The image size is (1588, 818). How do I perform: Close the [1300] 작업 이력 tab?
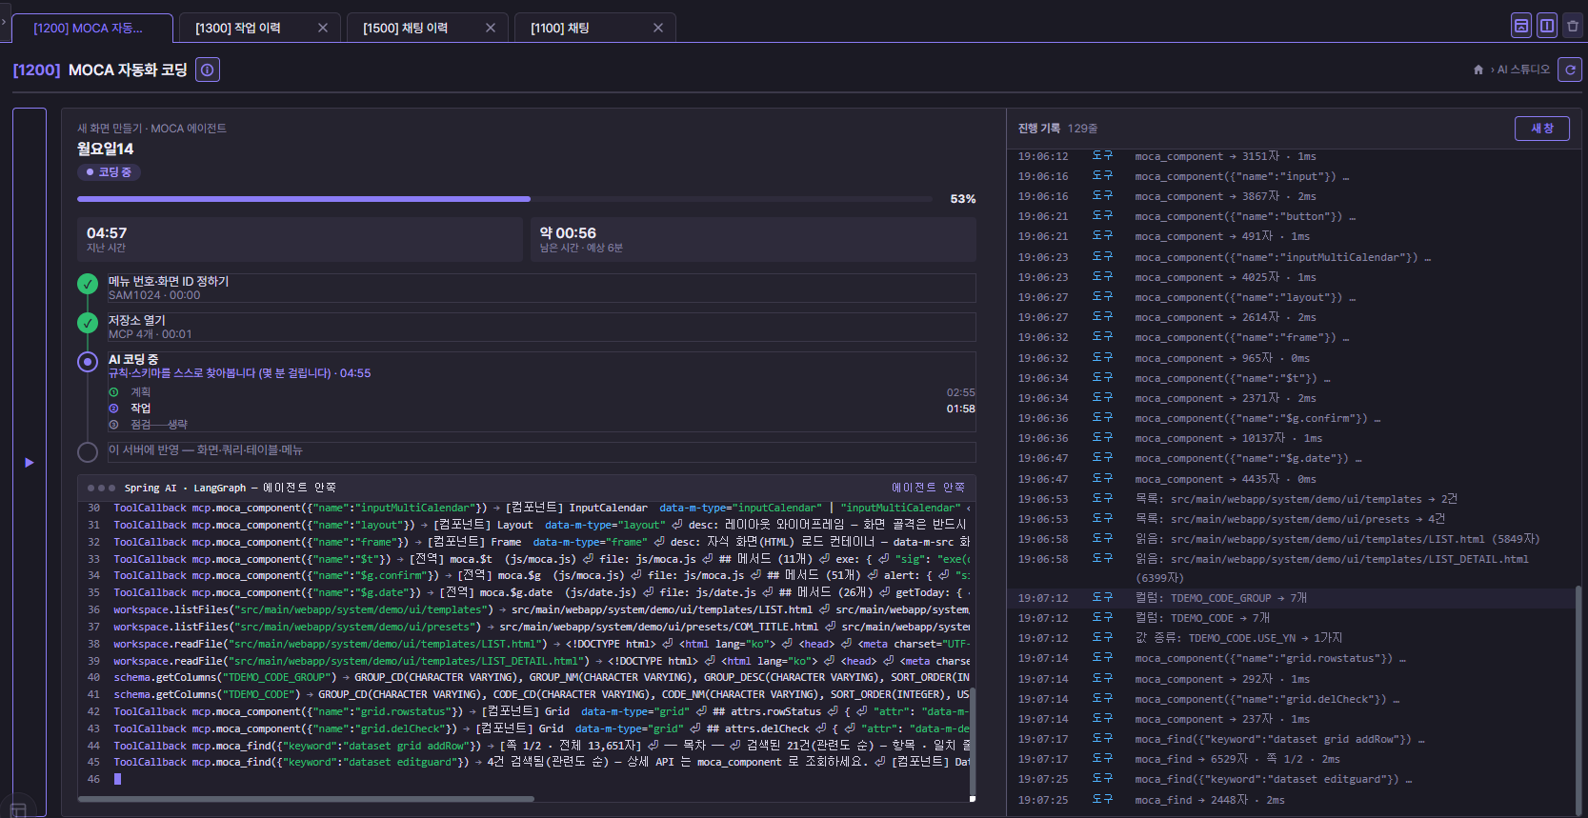pos(323,28)
